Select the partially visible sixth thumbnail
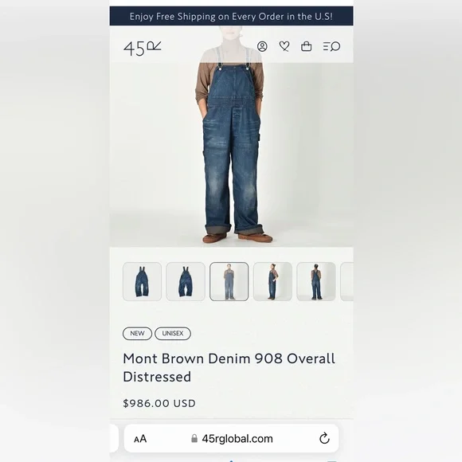The image size is (462, 462). click(x=346, y=281)
